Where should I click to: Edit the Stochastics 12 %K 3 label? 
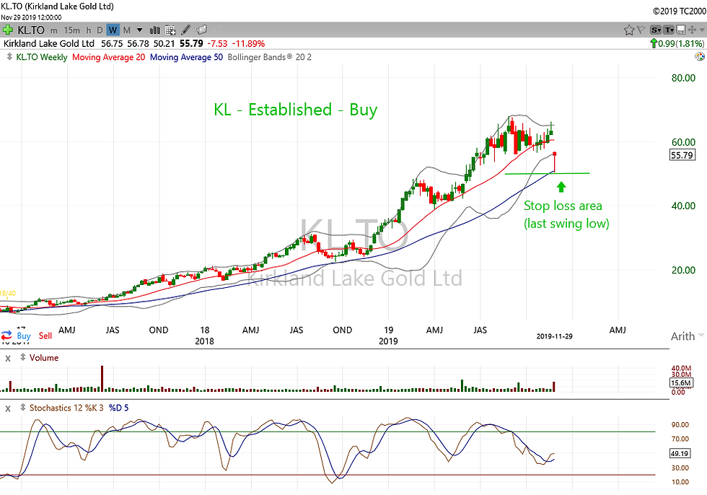pyautogui.click(x=66, y=408)
